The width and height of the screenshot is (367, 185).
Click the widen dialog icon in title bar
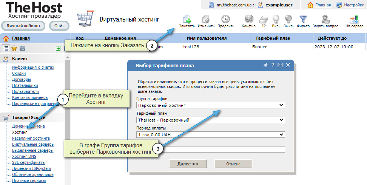click(x=280, y=65)
